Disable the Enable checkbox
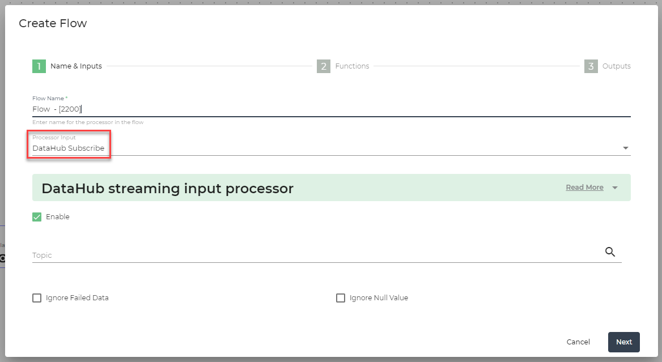This screenshot has width=662, height=362. pyautogui.click(x=36, y=216)
